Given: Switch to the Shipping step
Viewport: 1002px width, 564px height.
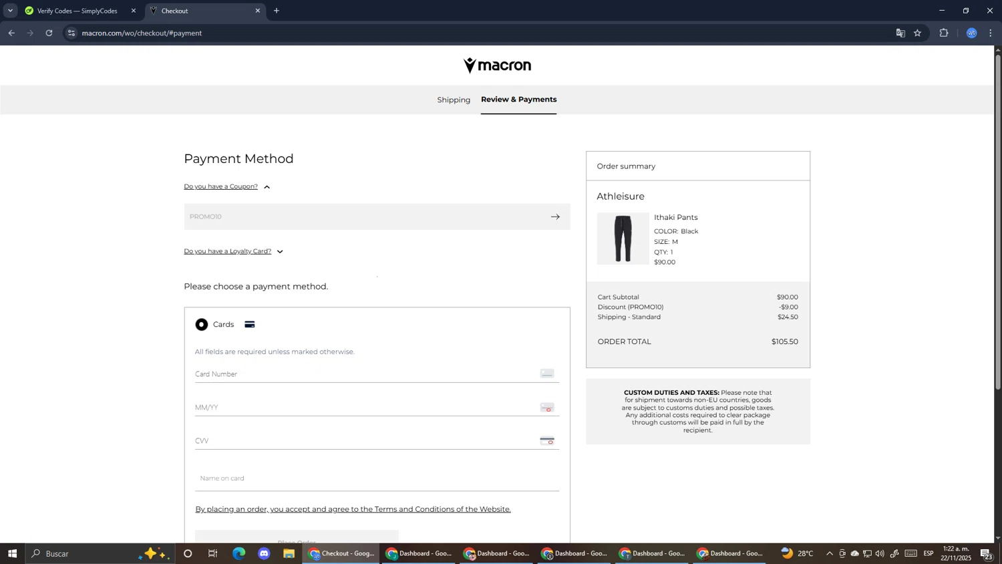Looking at the screenshot, I should tap(454, 100).
